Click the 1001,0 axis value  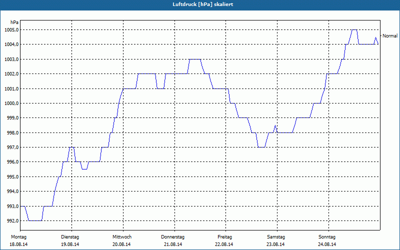[11, 88]
